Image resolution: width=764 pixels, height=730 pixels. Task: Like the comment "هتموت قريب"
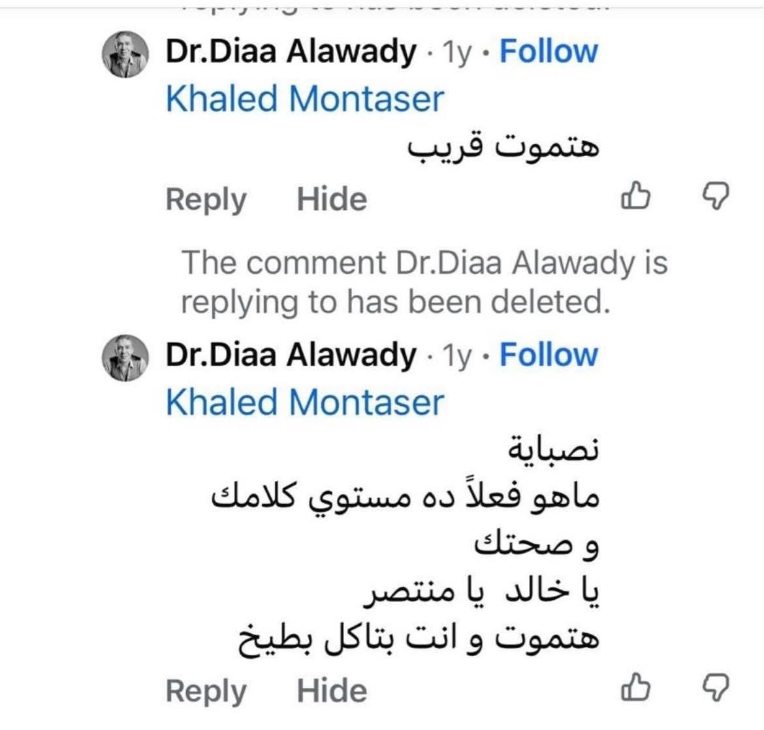(635, 197)
